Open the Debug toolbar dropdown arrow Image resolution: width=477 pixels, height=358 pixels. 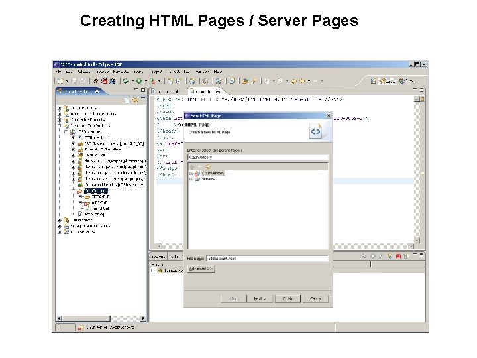pos(132,81)
